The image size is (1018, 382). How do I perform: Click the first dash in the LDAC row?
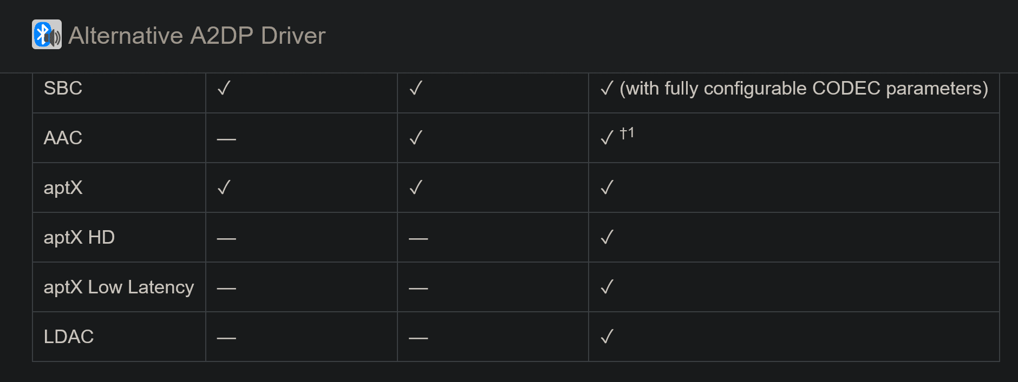pyautogui.click(x=226, y=338)
